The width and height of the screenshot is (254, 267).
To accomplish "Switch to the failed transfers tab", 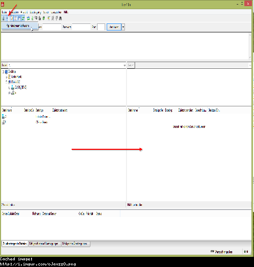I will [x=45, y=244].
